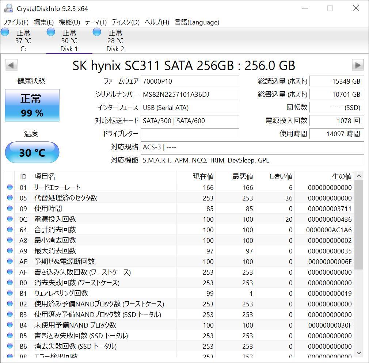Open the 言語(Language) menu
The height and width of the screenshot is (363, 369).
tap(197, 22)
